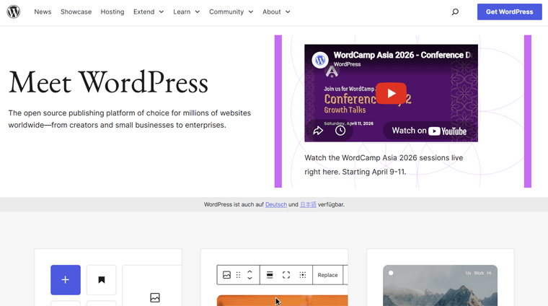
Task: Expand the Extend dropdown menu
Action: click(x=149, y=12)
